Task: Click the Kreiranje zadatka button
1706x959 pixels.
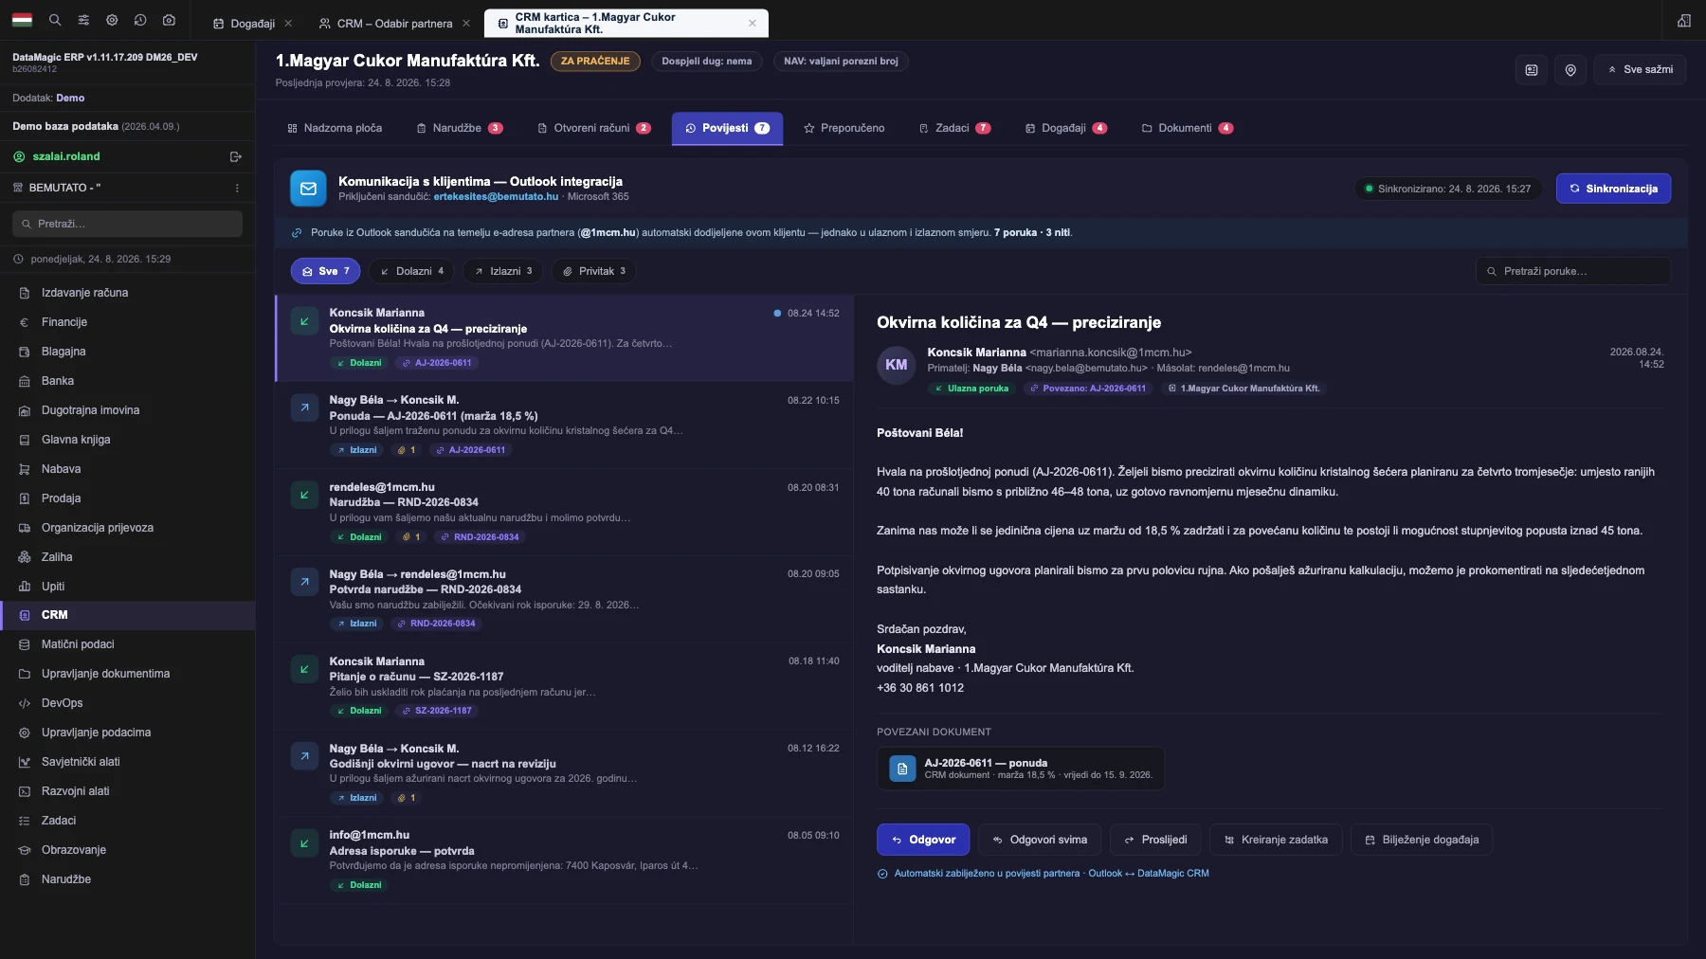Action: [1276, 840]
